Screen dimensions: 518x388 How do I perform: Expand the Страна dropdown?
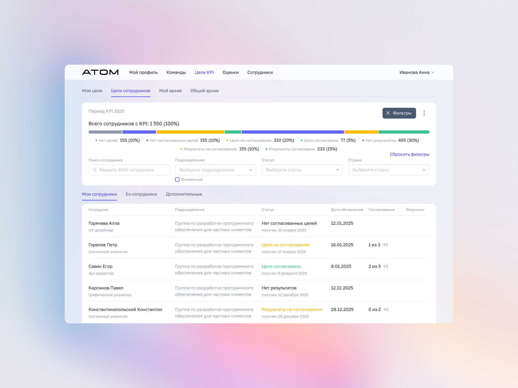click(x=388, y=170)
